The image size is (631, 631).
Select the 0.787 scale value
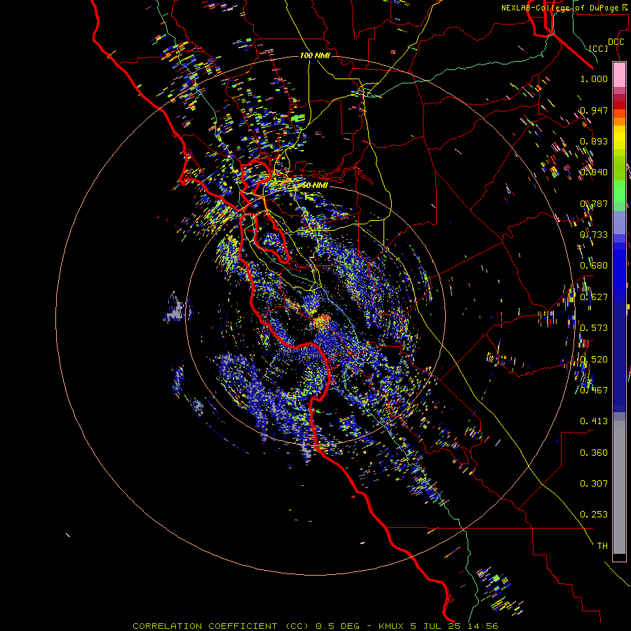pos(594,203)
